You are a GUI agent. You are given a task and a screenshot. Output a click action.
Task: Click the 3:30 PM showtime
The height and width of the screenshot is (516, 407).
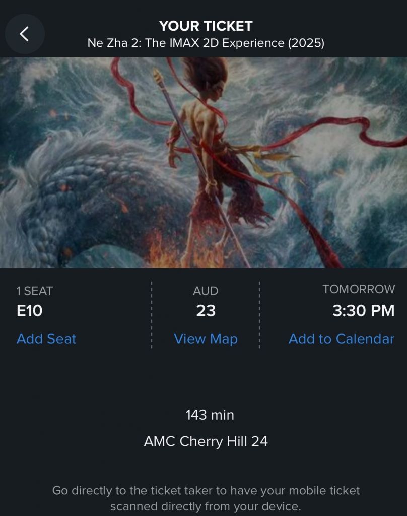pos(363,310)
